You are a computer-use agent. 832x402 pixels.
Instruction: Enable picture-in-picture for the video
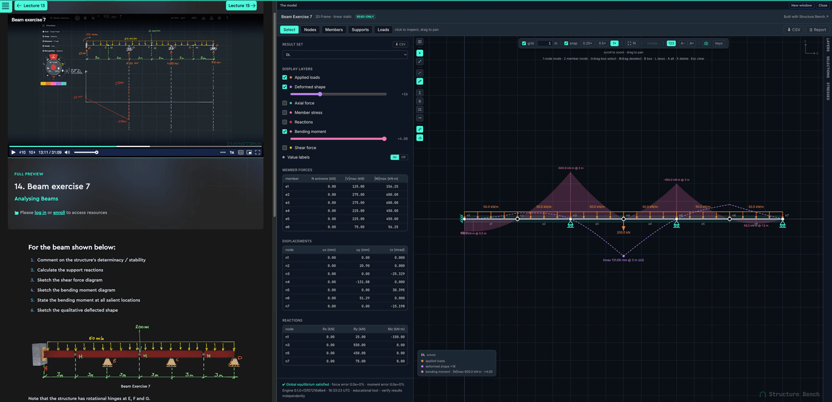pos(249,152)
